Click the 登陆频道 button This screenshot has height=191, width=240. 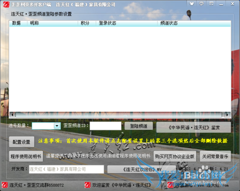click(x=139, y=126)
